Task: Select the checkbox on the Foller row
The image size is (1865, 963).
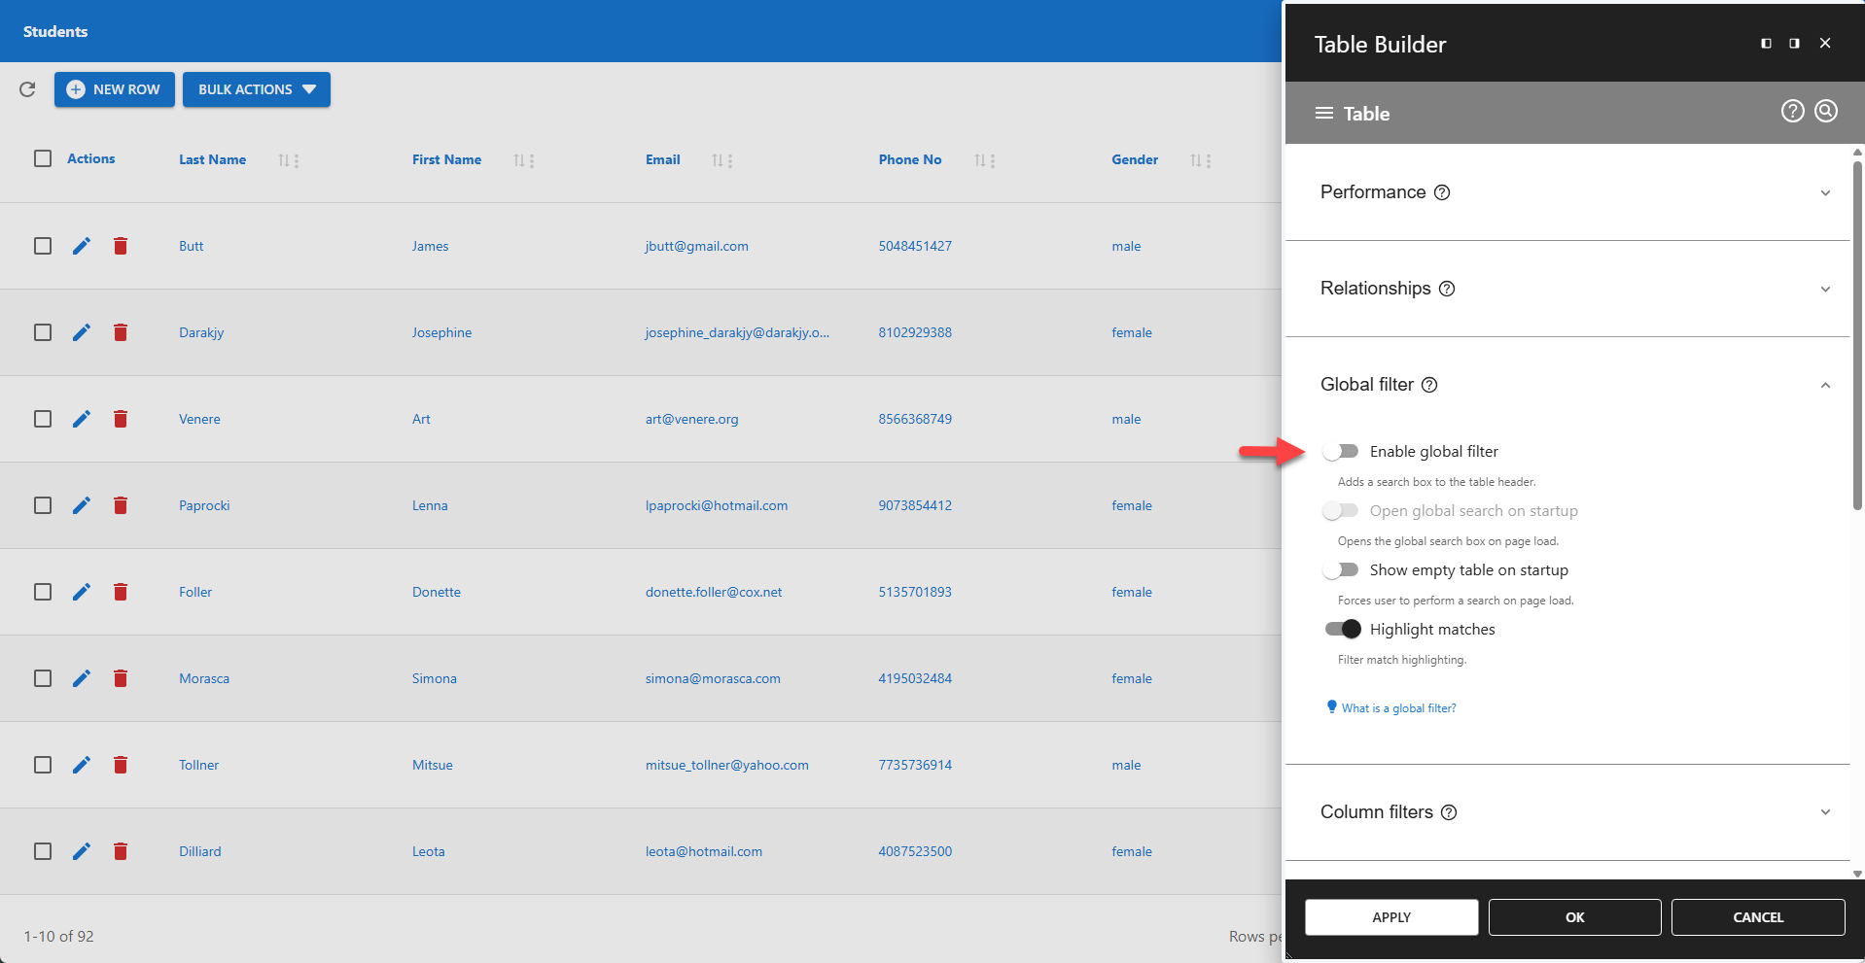Action: click(x=43, y=591)
